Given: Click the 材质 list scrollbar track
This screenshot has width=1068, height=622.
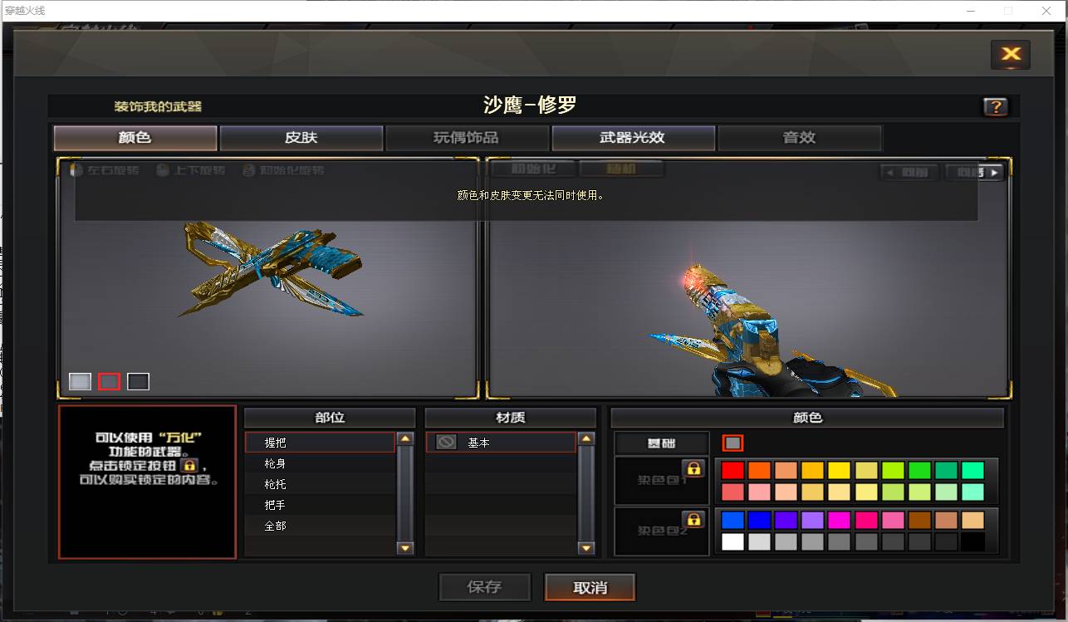Looking at the screenshot, I should 586,493.
